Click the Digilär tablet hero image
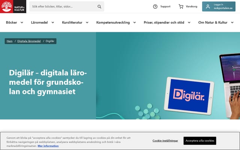 189,96
